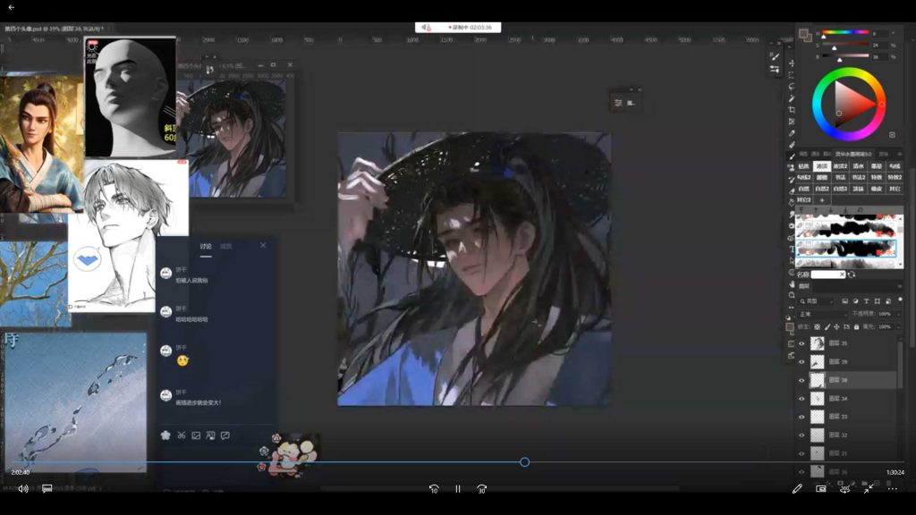Open more options in video player
This screenshot has height=515, width=916.
[893, 489]
